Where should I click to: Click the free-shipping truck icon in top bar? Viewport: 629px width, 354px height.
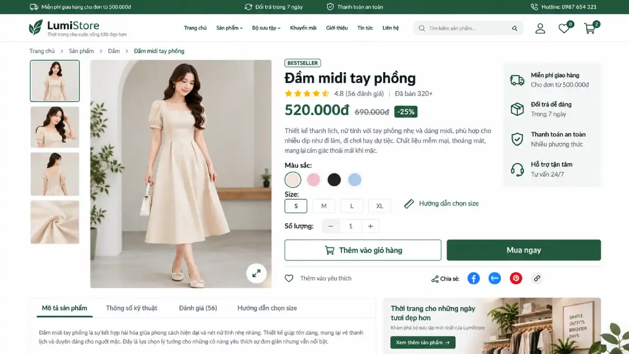coord(34,7)
